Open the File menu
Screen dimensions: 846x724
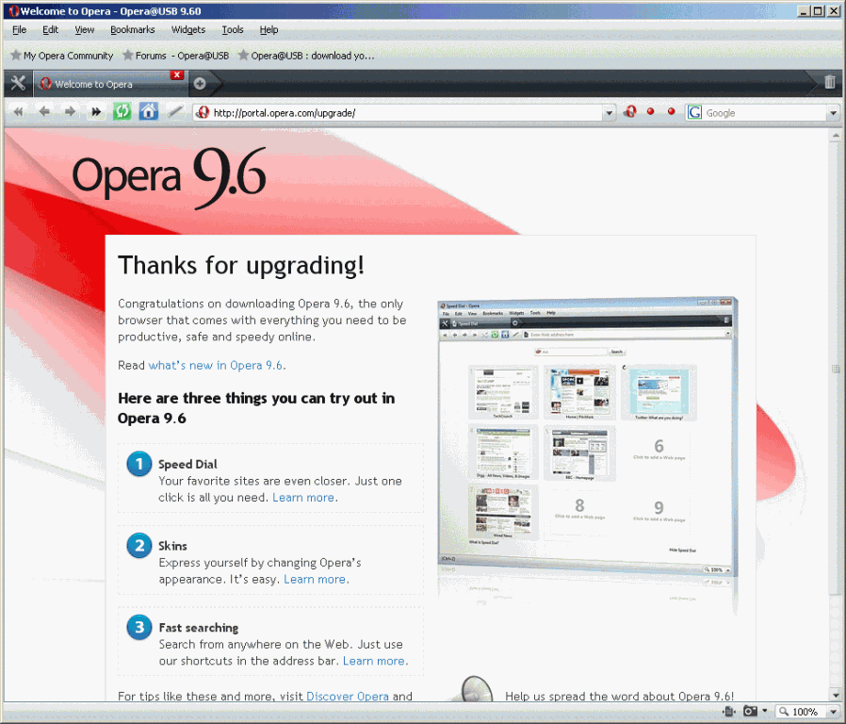point(19,29)
